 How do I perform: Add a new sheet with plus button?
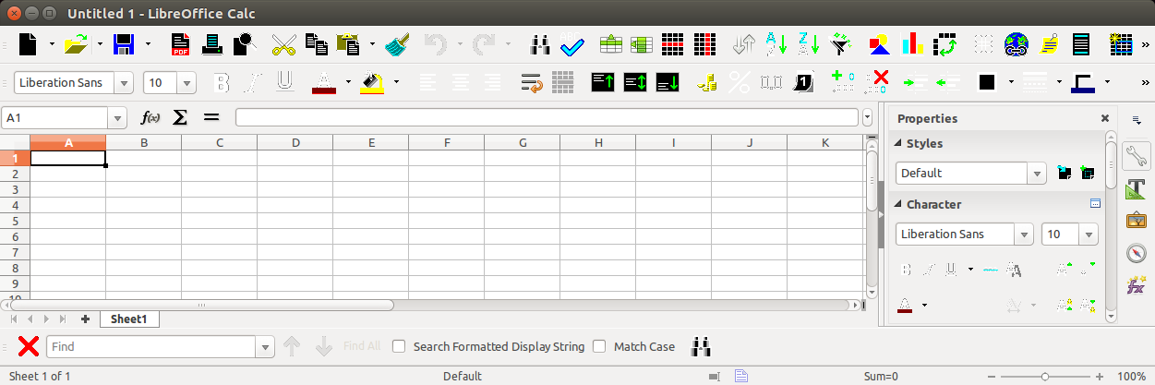click(86, 319)
